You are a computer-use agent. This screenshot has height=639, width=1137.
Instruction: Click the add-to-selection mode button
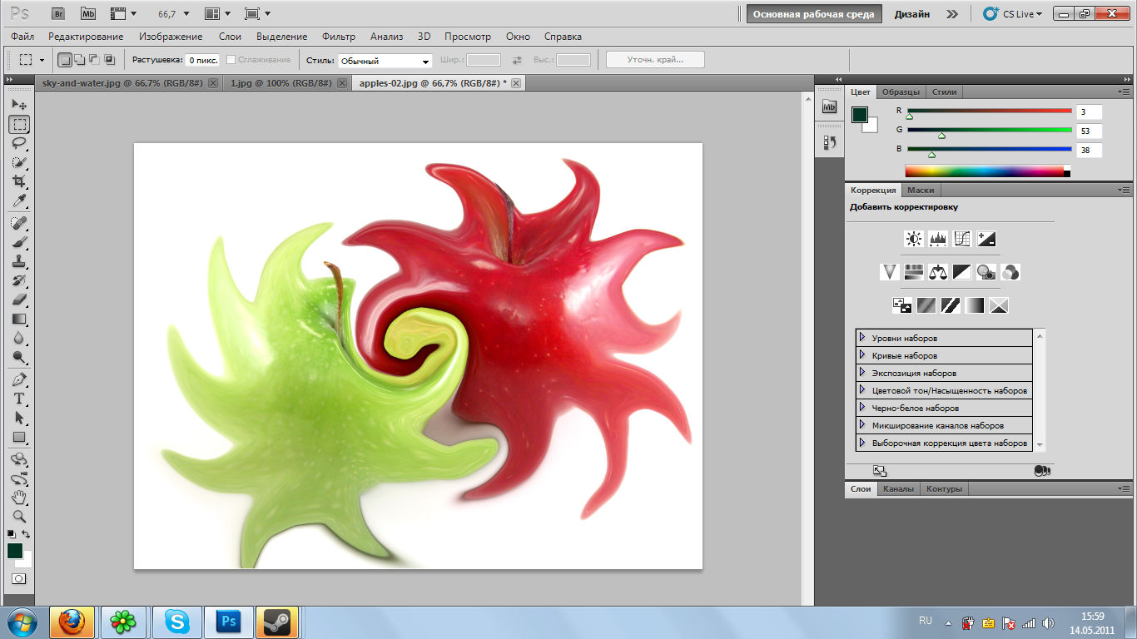coord(79,60)
